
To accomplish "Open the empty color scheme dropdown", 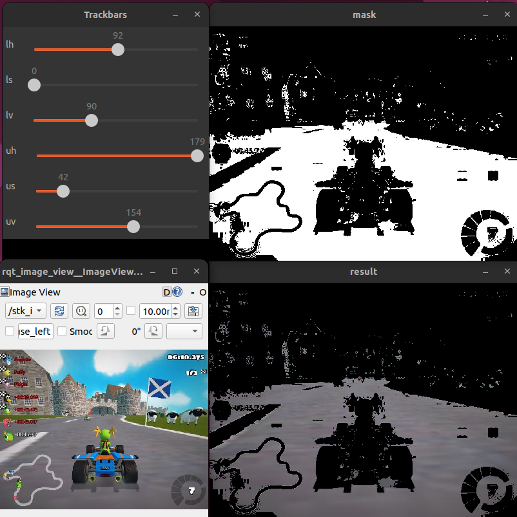I will [184, 331].
